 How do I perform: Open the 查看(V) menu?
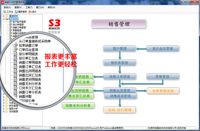pos(18,7)
